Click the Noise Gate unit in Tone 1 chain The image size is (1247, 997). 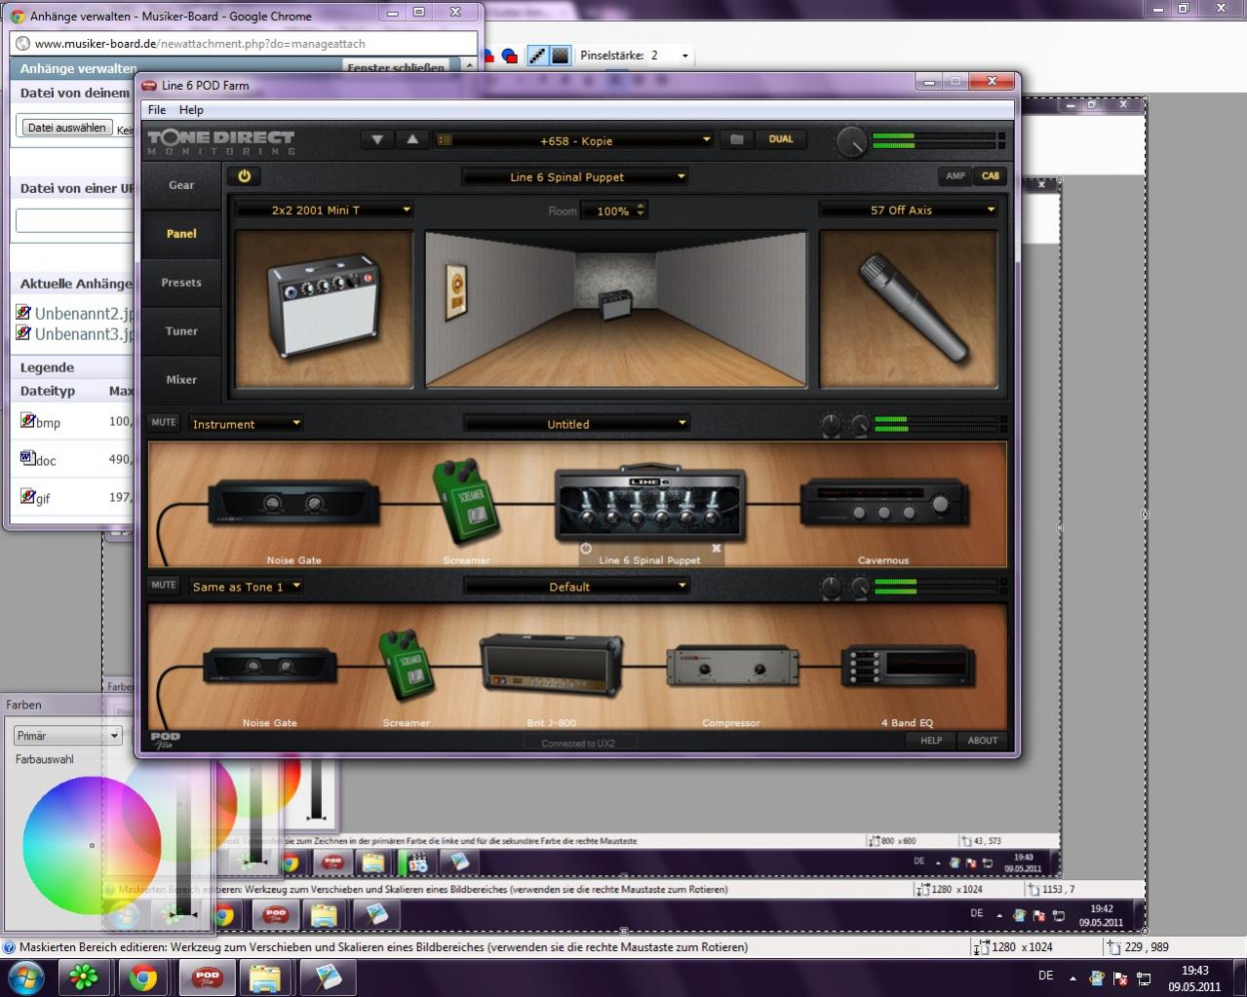[293, 504]
